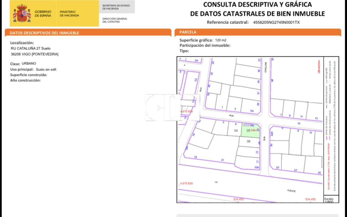Image resolution: width=347 pixels, height=217 pixels.
Task: Click the 'Clase:' label
Action: (15, 64)
